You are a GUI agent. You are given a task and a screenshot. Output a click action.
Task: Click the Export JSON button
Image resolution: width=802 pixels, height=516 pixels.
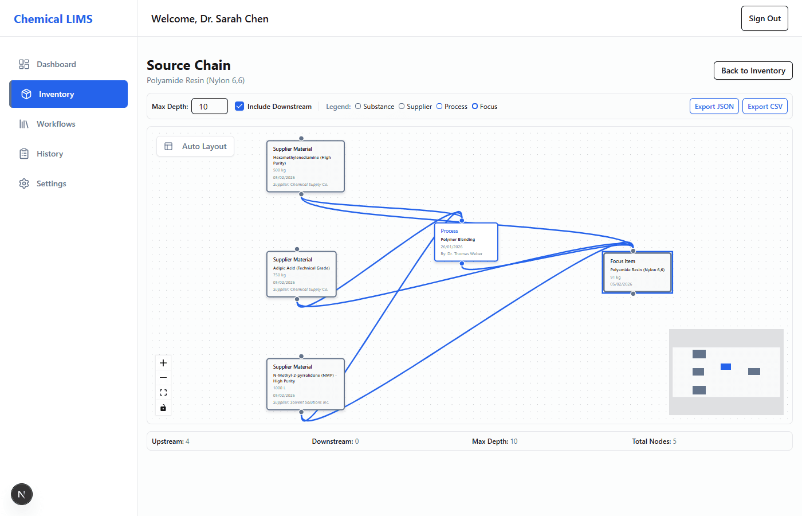[714, 106]
